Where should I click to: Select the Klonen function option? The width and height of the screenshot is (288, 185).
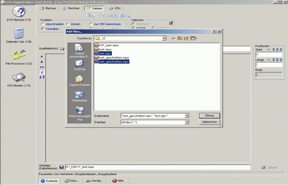[x=67, y=24]
